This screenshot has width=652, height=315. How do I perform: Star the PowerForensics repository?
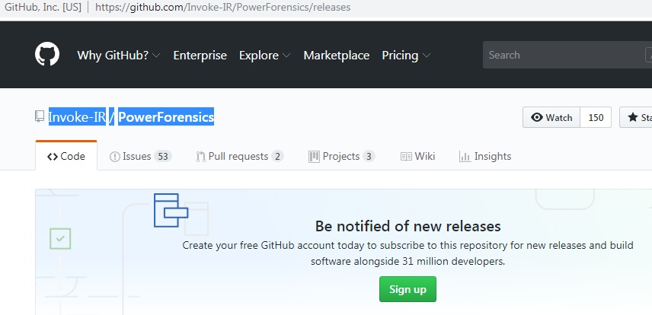click(637, 117)
